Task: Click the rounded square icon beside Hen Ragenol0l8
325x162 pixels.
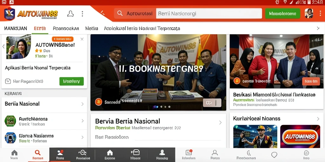Action: [8, 81]
